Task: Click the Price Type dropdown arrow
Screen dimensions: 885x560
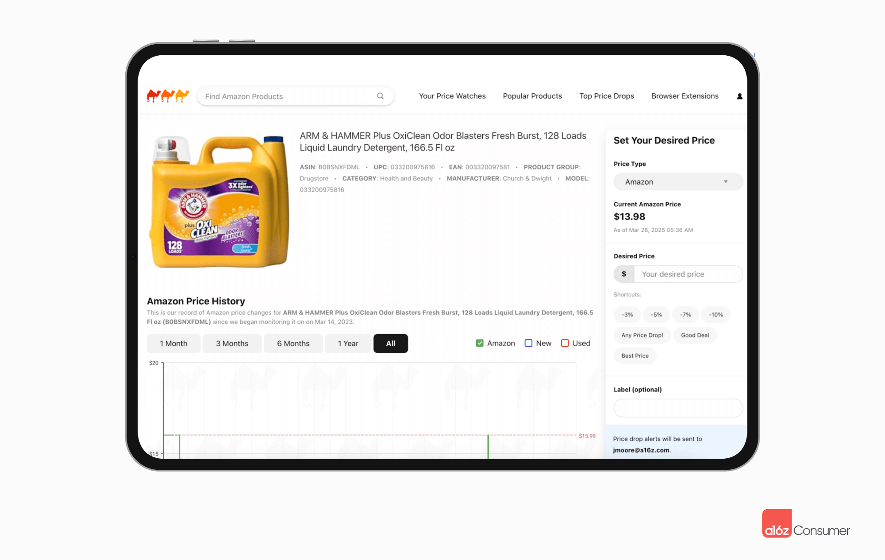Action: pos(726,182)
